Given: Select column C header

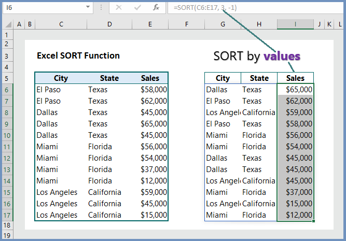Looking at the screenshot, I should 61,24.
